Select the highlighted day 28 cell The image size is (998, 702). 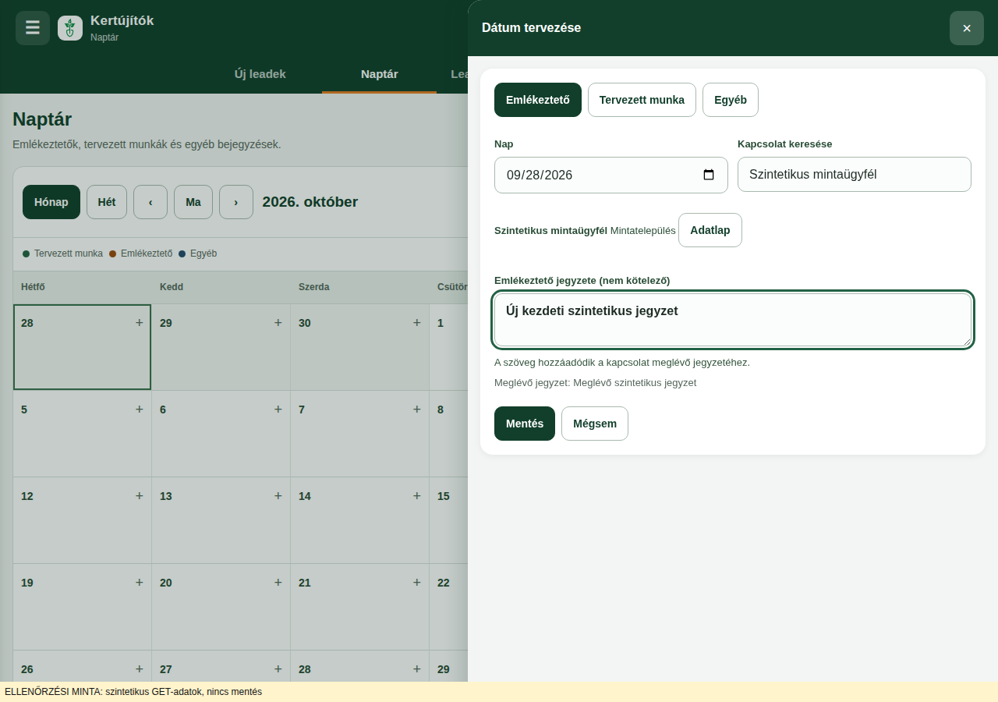(x=82, y=347)
